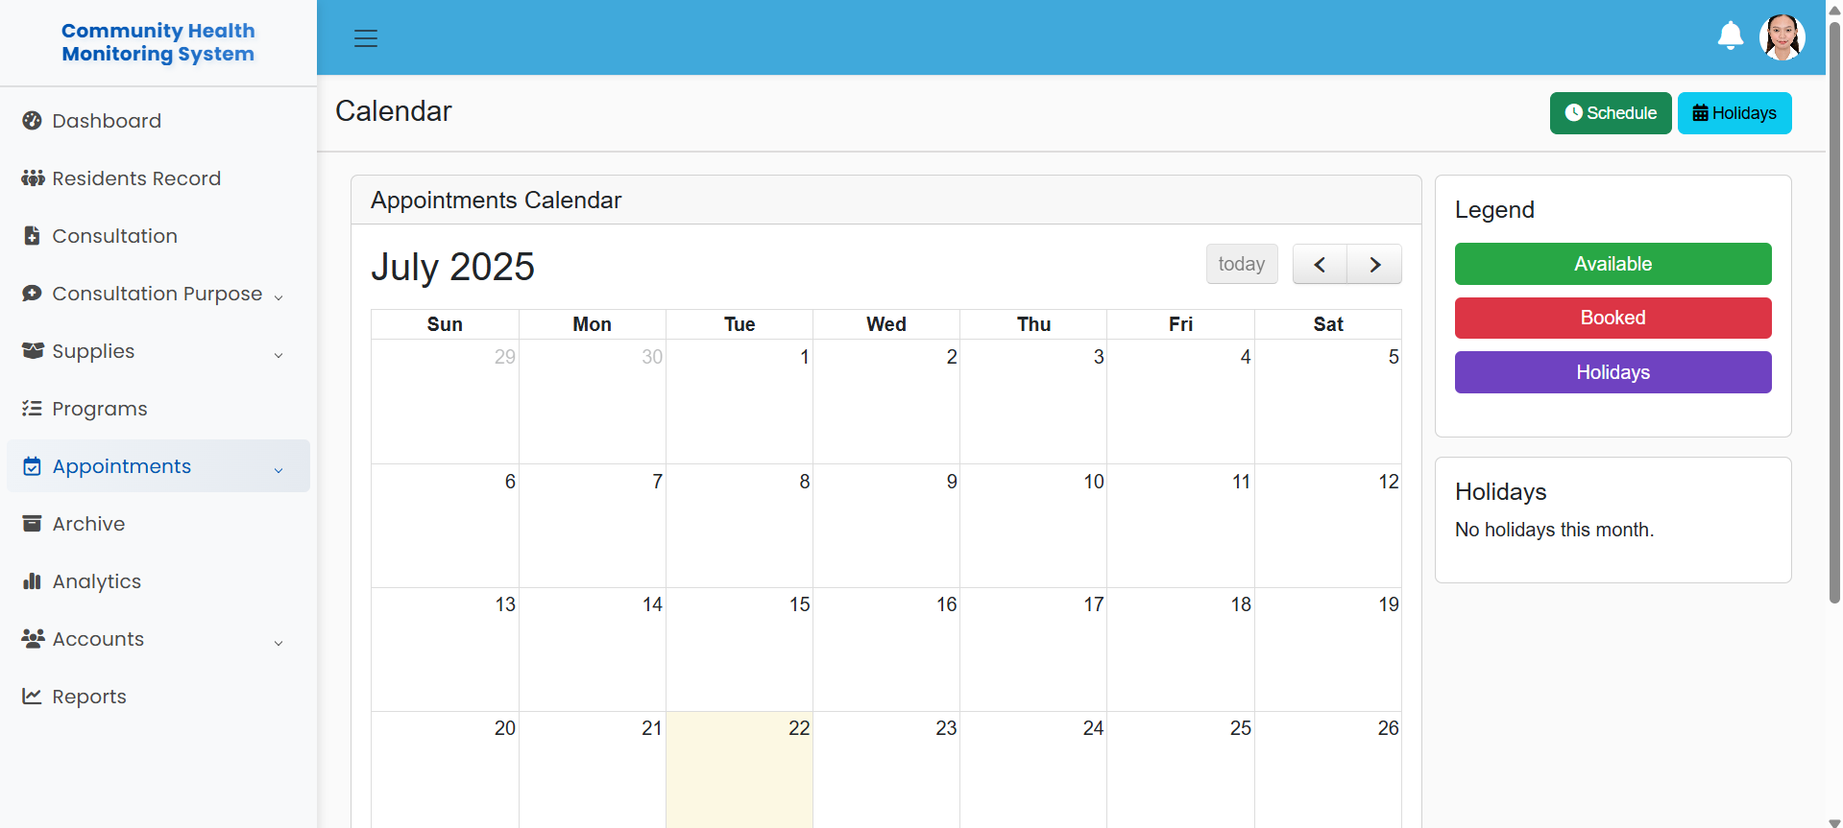This screenshot has height=828, width=1843.
Task: Click the hamburger menu icon
Action: [x=366, y=38]
